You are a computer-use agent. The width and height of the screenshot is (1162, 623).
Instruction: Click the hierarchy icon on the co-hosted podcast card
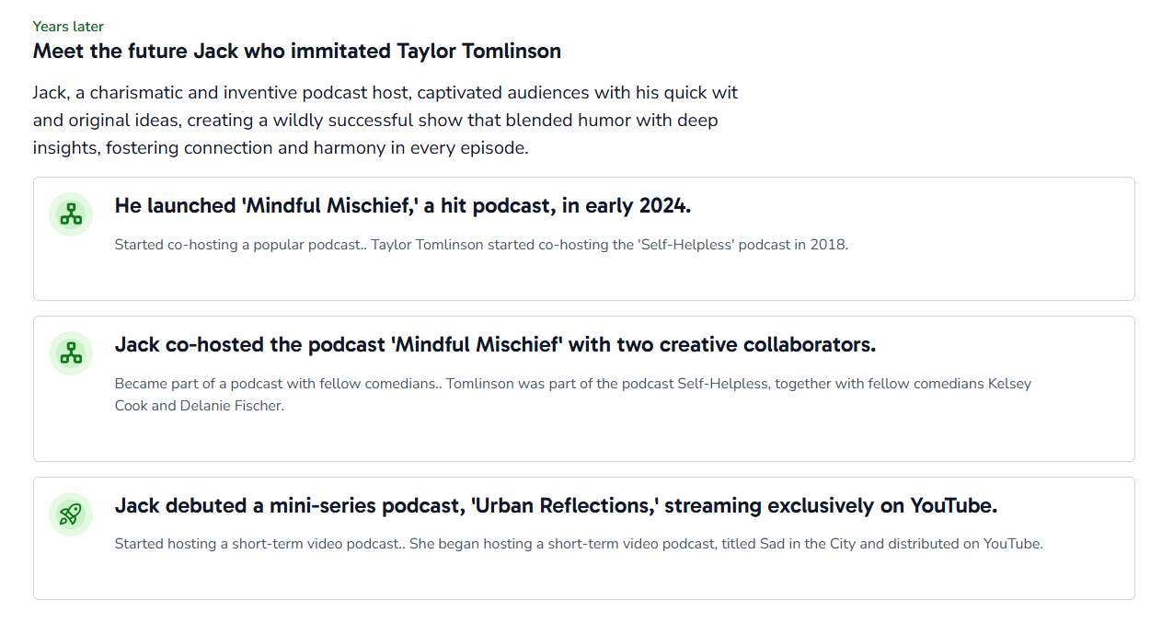[x=71, y=353]
